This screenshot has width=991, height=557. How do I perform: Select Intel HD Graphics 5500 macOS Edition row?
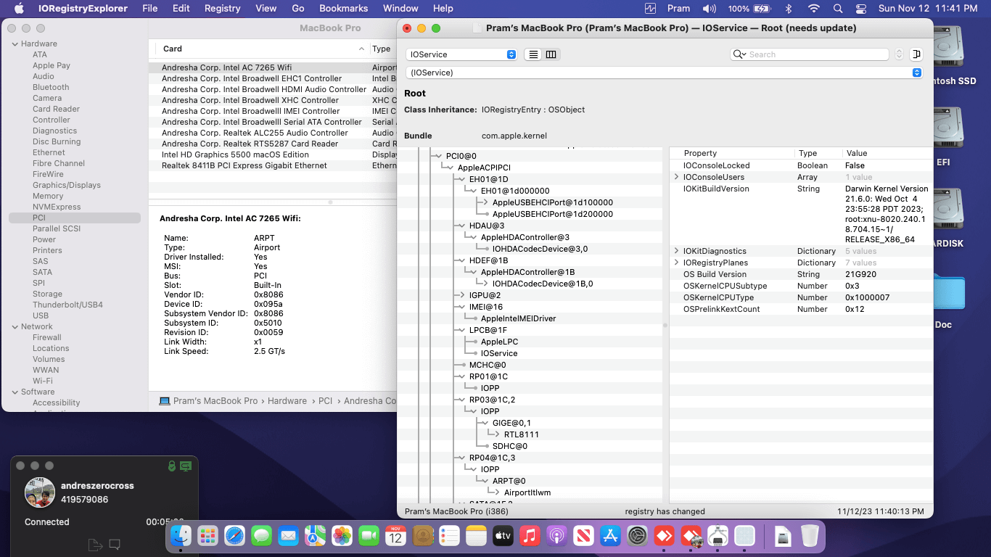(273, 154)
